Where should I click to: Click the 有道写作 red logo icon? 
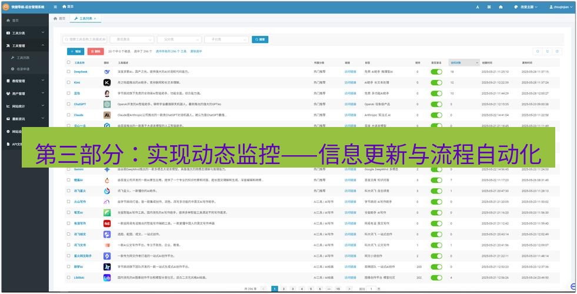tap(106, 223)
